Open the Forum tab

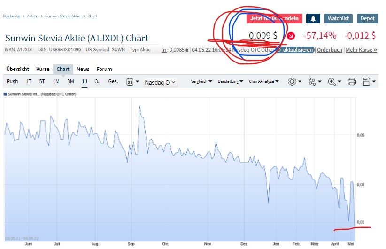tap(104, 69)
